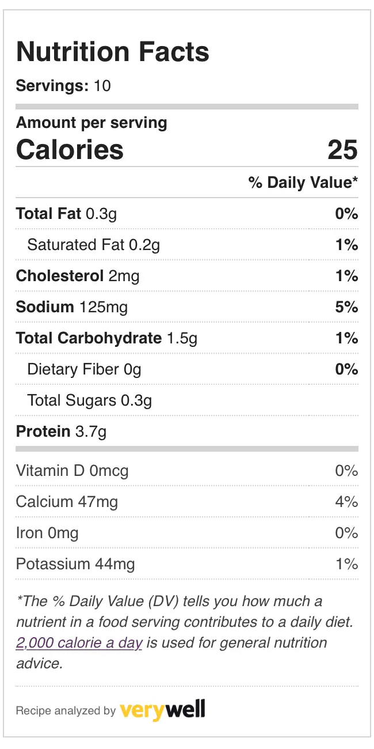Click the Recipe analyzed by text
Image resolution: width=374 pixels, height=749 pixels.
(66, 711)
